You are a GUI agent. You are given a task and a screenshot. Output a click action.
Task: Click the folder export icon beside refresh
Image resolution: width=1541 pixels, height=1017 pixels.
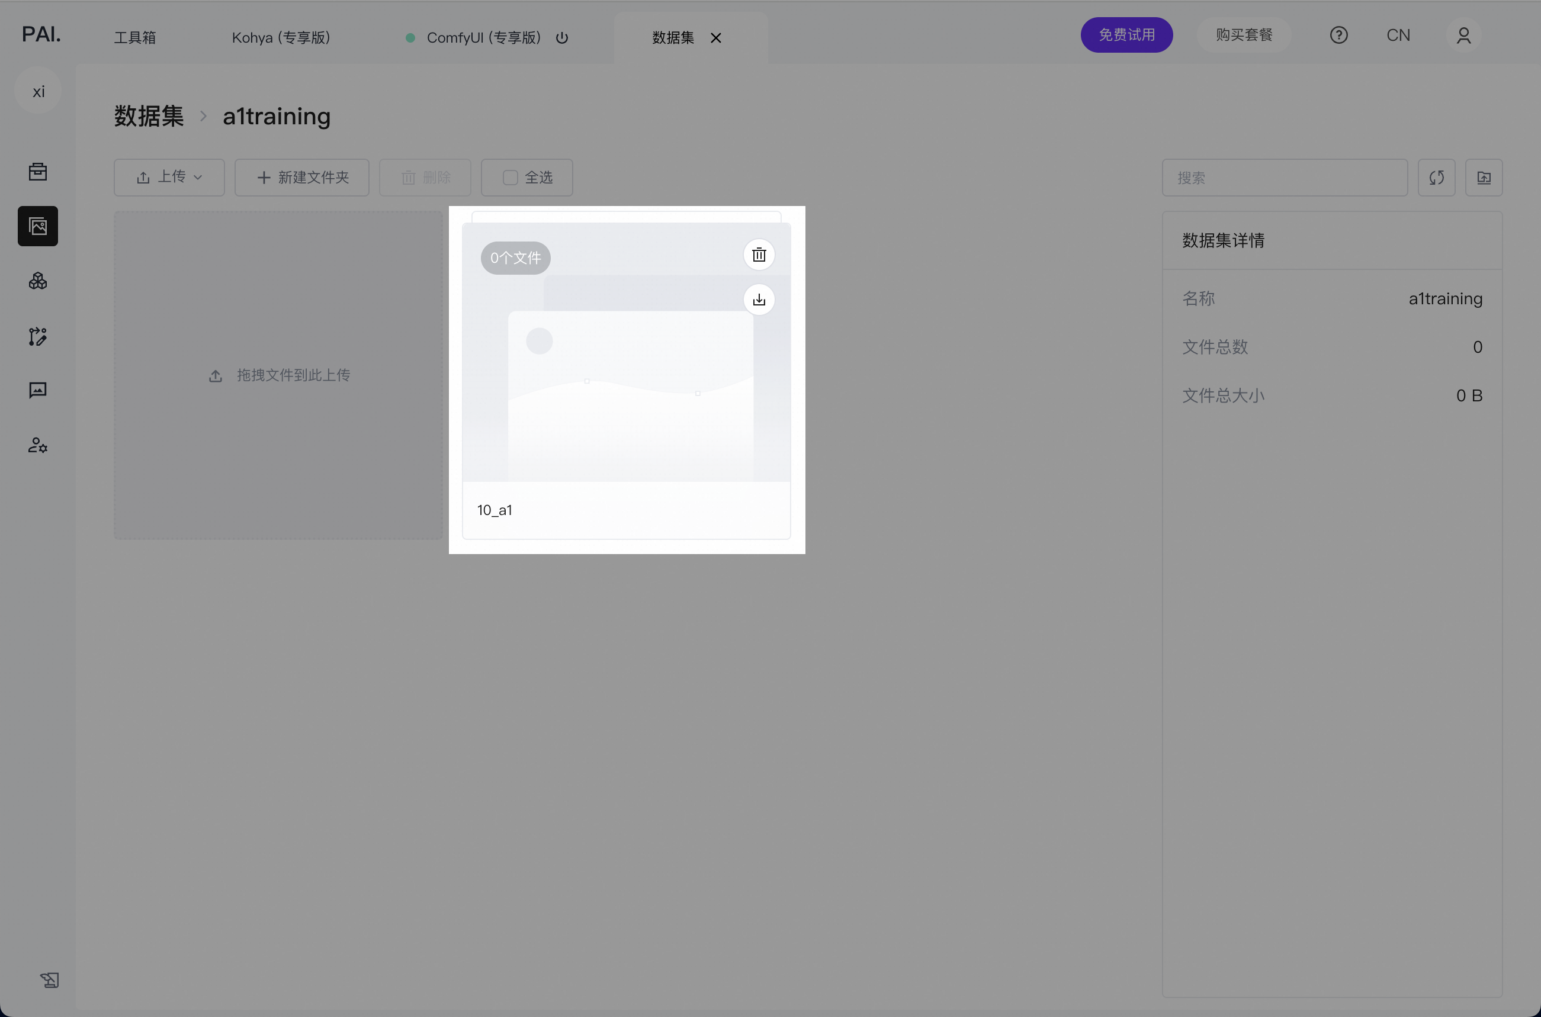pos(1483,178)
